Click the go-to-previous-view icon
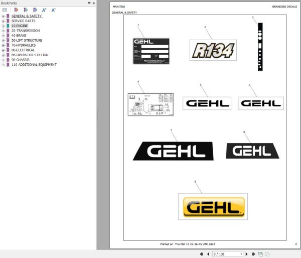 point(260,254)
